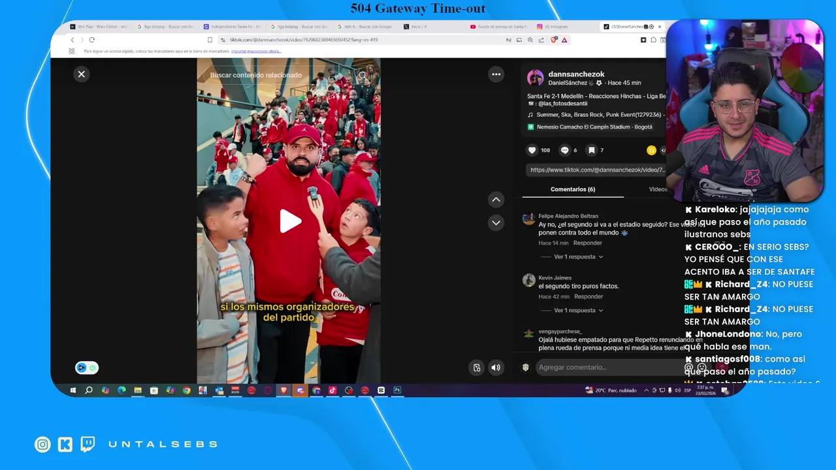Open Windows taskbar search

tap(89, 390)
